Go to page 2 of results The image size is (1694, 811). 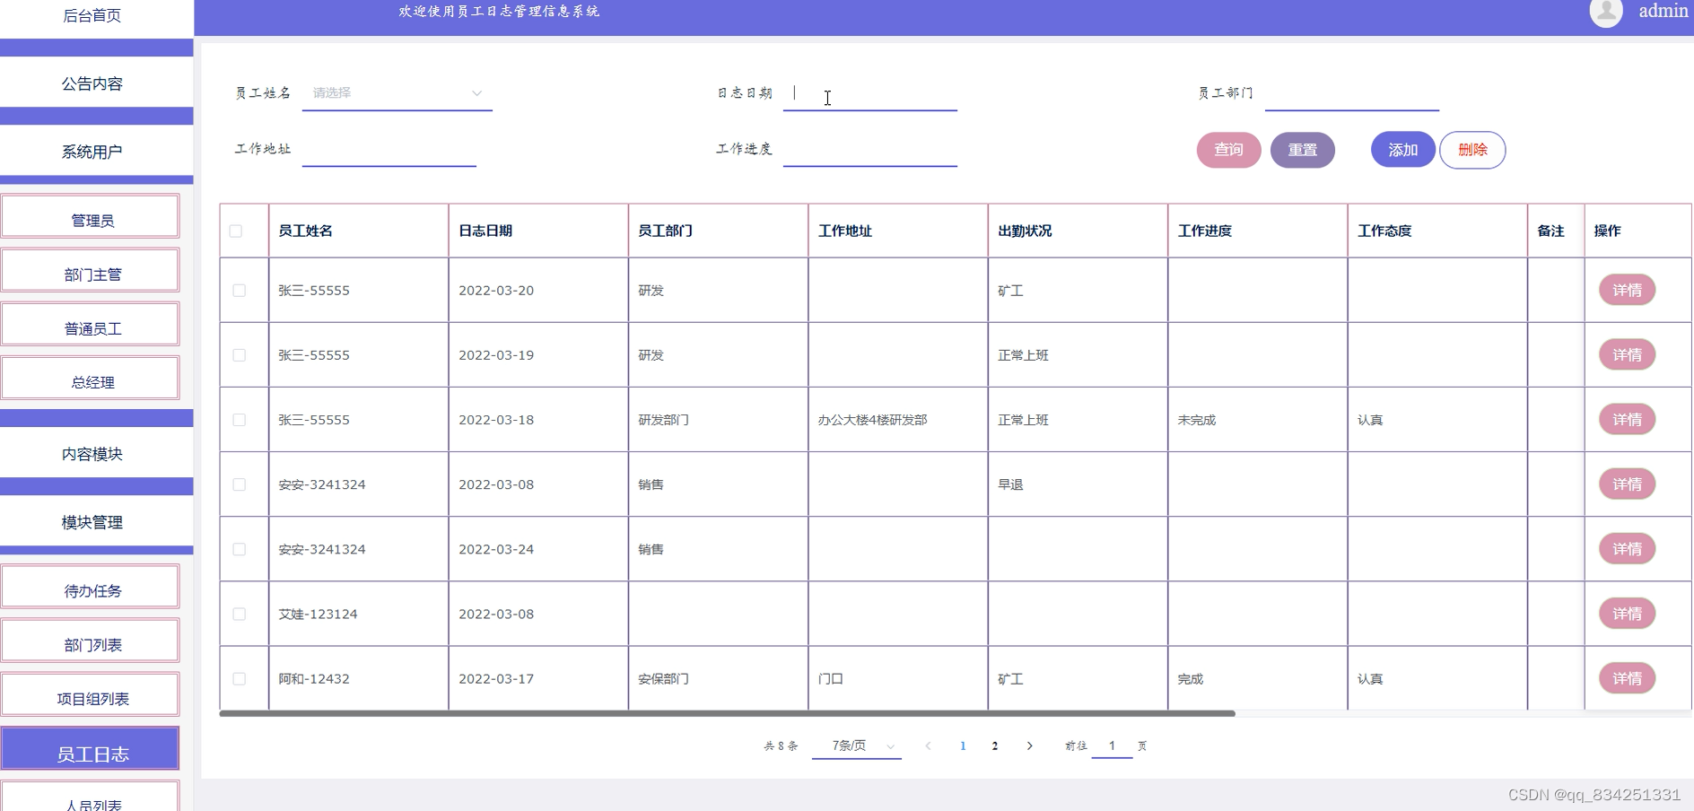pyautogui.click(x=994, y=746)
